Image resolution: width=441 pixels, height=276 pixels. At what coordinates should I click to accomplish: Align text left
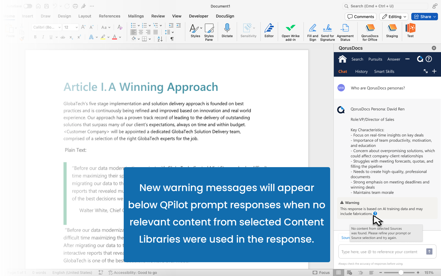click(134, 32)
